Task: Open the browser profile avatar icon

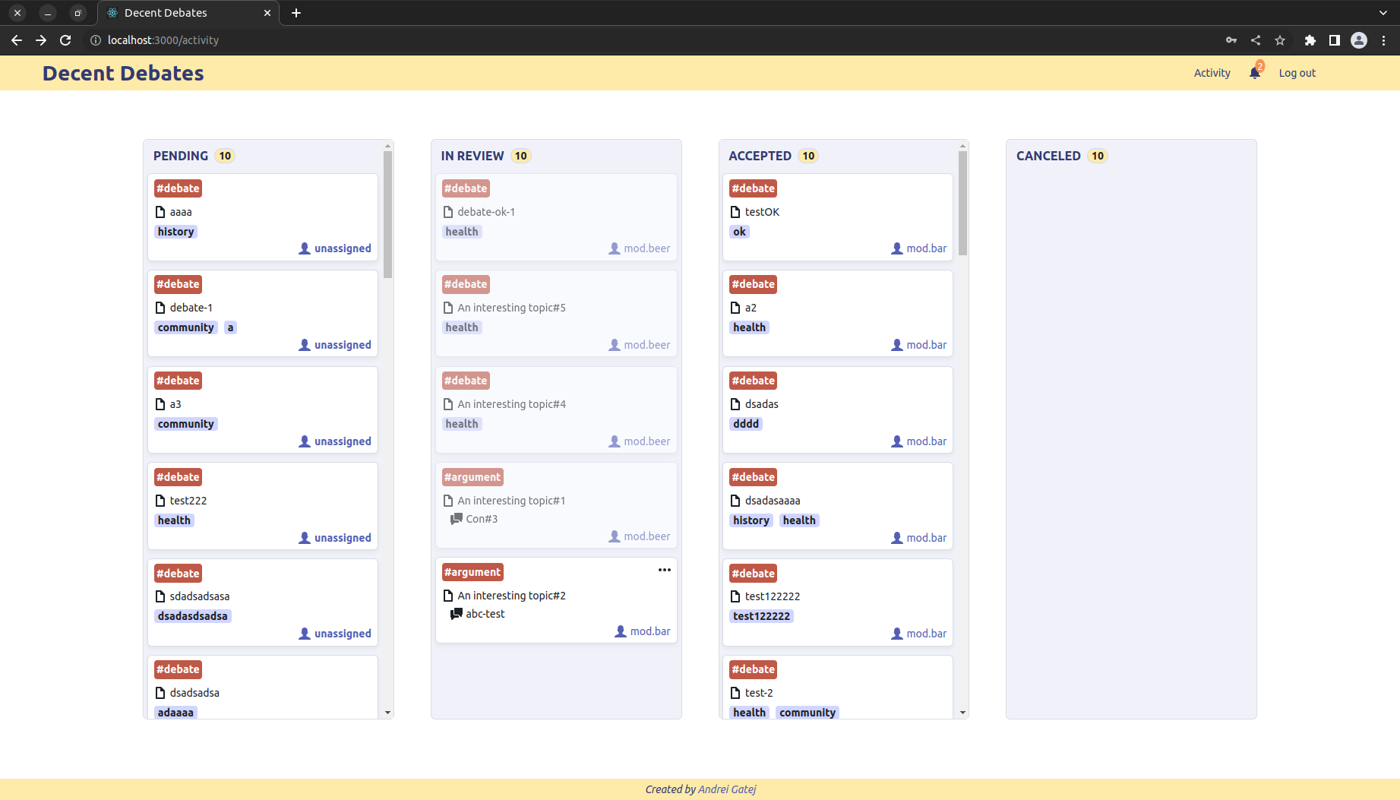Action: (x=1359, y=40)
